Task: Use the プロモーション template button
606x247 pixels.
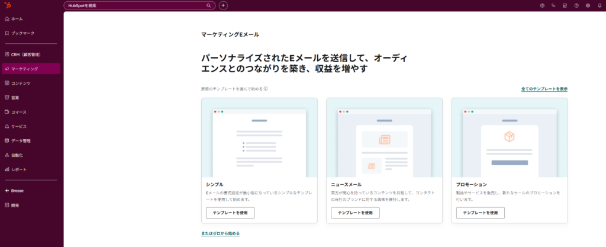Action: (481, 213)
